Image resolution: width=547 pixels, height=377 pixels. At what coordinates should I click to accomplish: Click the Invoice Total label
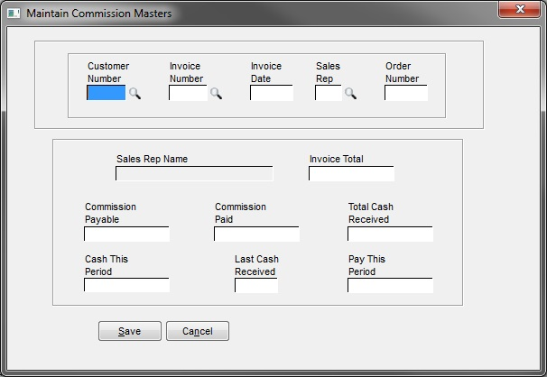[337, 159]
